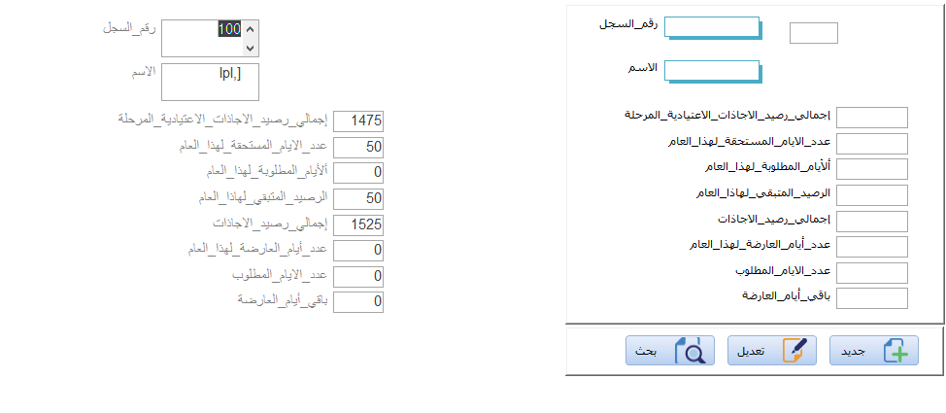Viewport: 946px width, 413px height.
Task: Click the left باقى_أيام_العارضة field showing 0
Action: coord(358,302)
